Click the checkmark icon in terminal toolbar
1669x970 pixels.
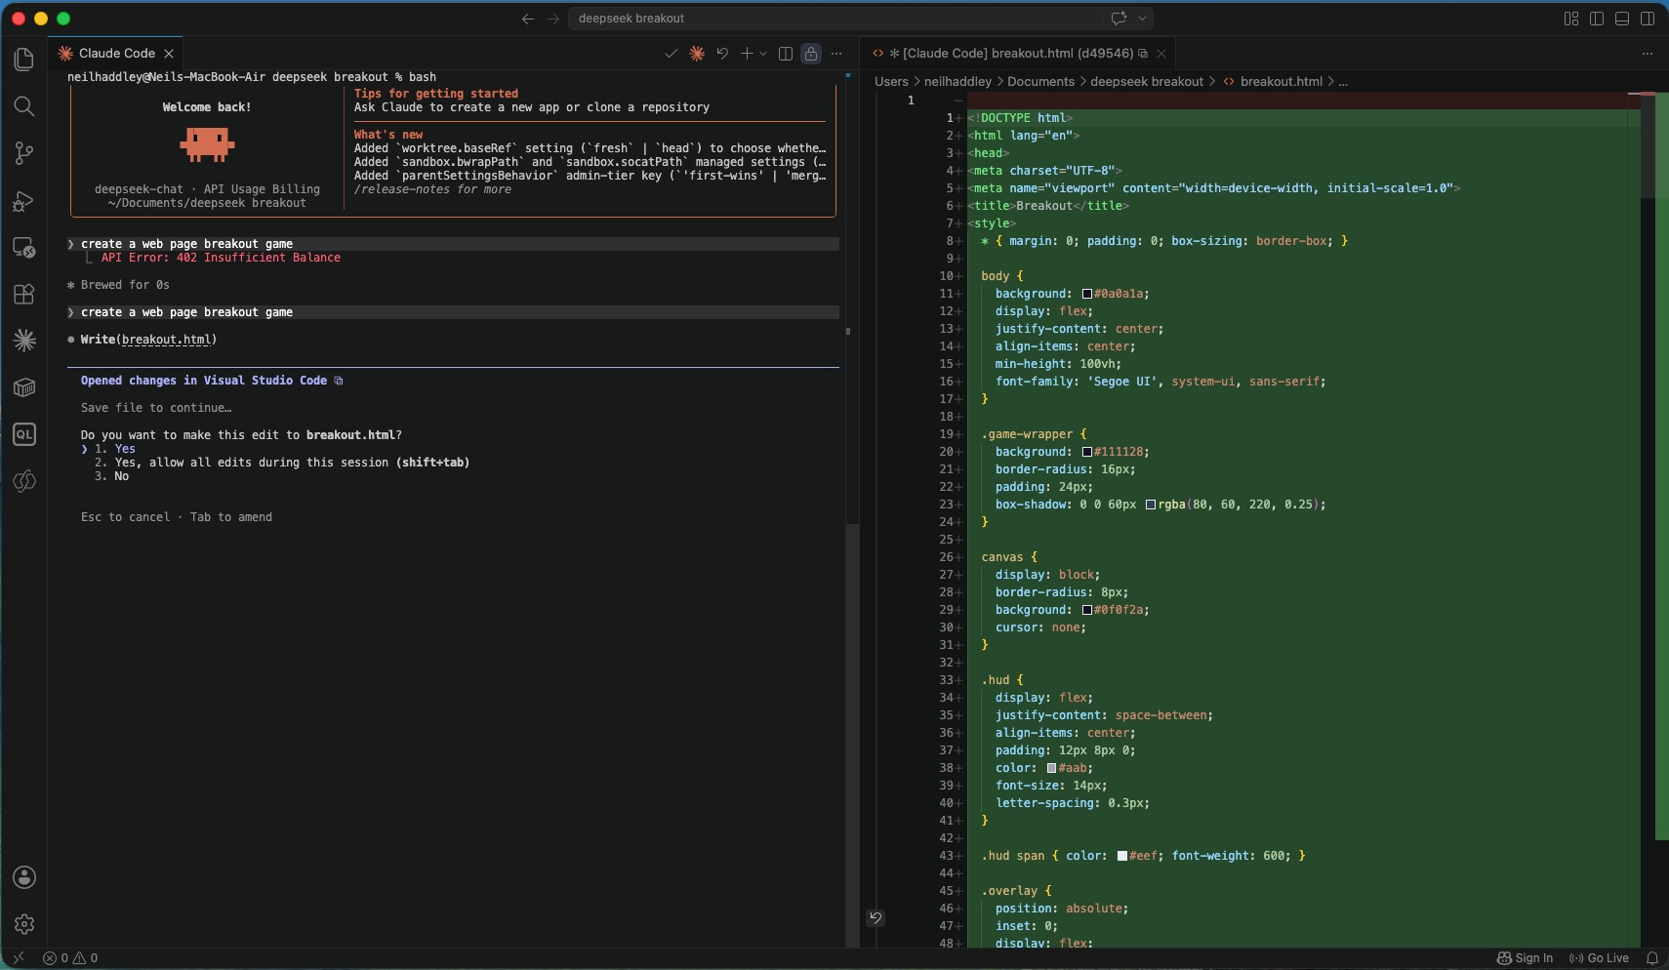point(671,54)
